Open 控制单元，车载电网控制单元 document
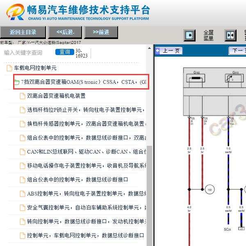Image resolution: width=246 pixels, height=246 pixels. coord(86,235)
